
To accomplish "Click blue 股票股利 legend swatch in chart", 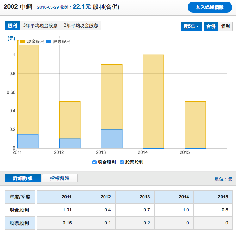I will [x=49, y=42].
